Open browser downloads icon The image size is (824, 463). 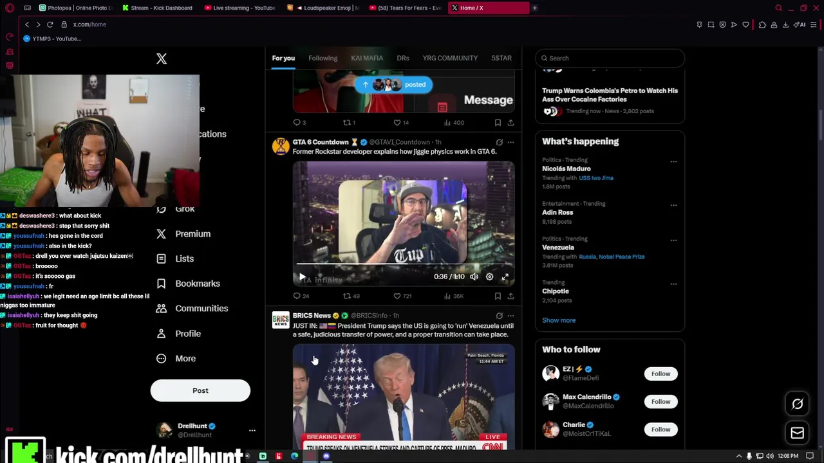(x=785, y=24)
